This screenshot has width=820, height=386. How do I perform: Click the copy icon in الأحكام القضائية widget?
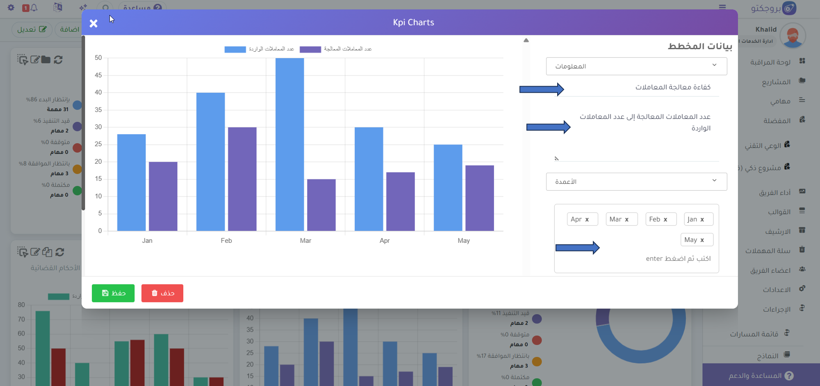point(47,252)
